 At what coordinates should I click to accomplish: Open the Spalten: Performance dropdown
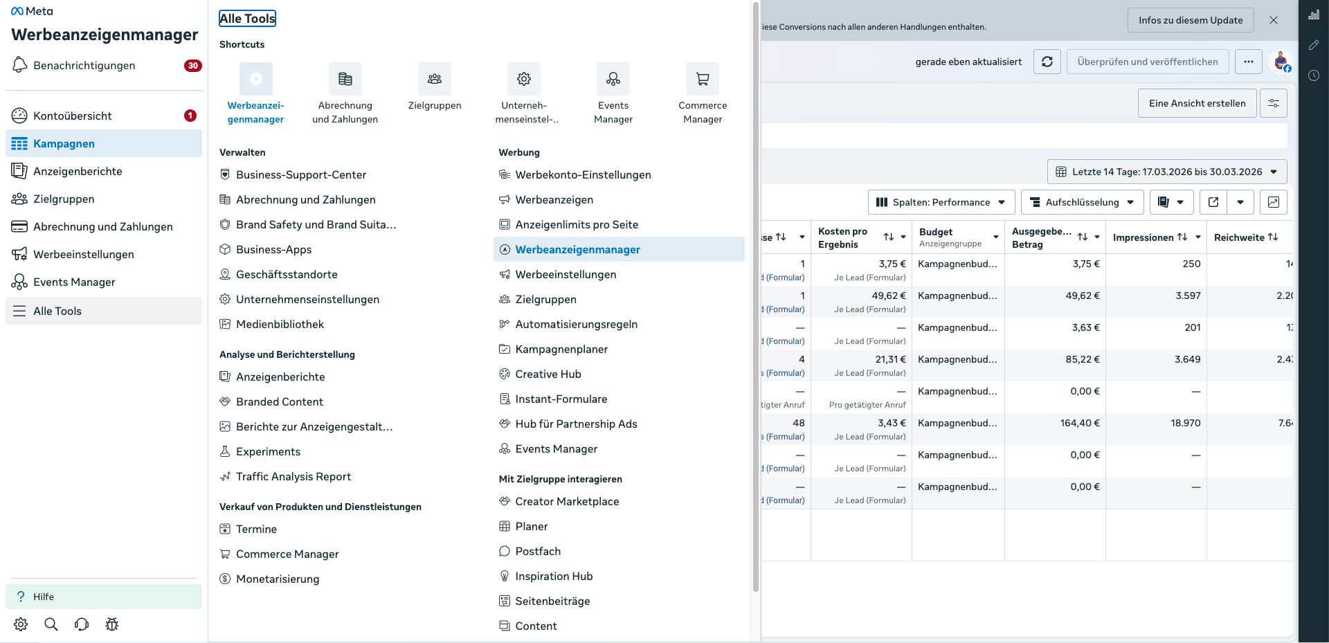tap(941, 202)
